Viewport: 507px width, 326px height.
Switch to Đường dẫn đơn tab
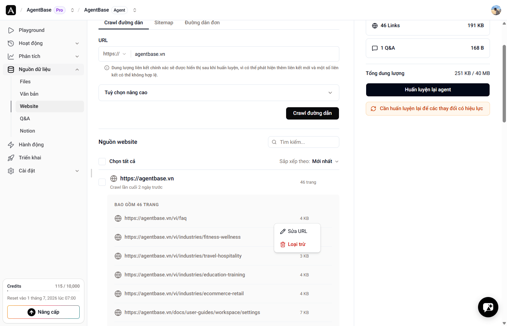click(202, 23)
